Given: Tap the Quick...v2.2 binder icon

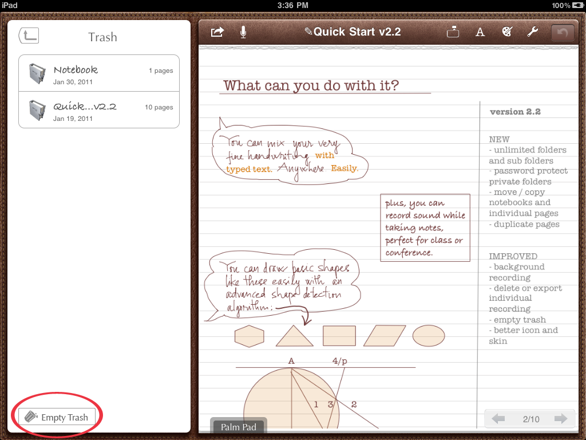Looking at the screenshot, I should point(37,110).
